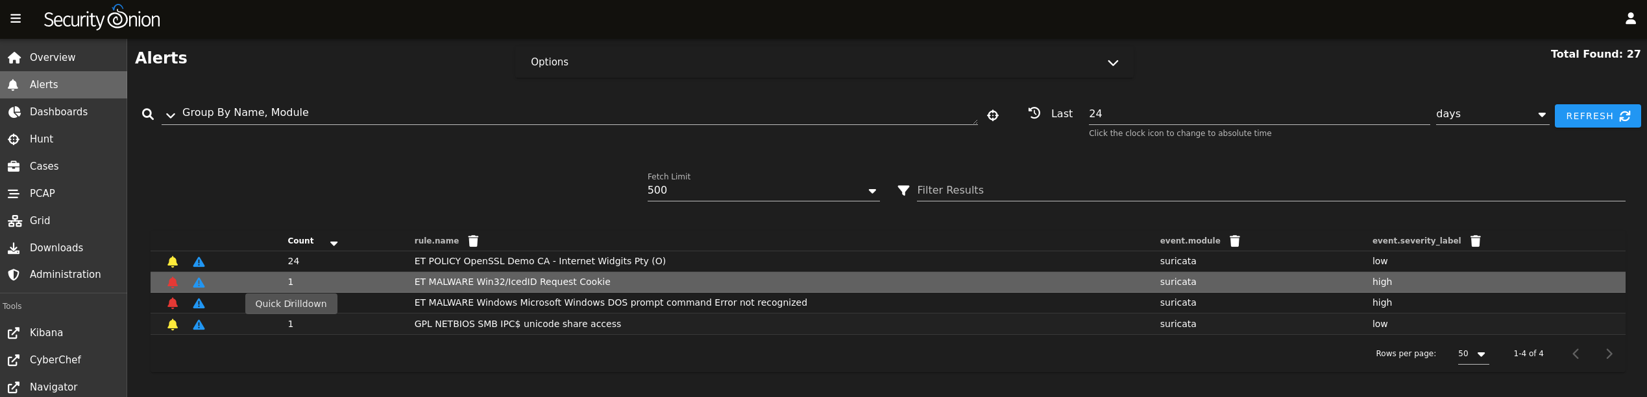Image resolution: width=1647 pixels, height=397 pixels.
Task: Focus the Filter Results input field
Action: coord(1269,190)
